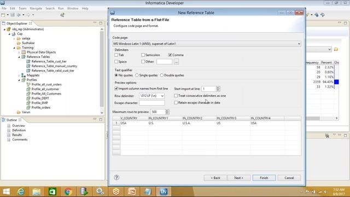Click the notepad taskbar icon
350x197 pixels.
pyautogui.click(x=148, y=192)
